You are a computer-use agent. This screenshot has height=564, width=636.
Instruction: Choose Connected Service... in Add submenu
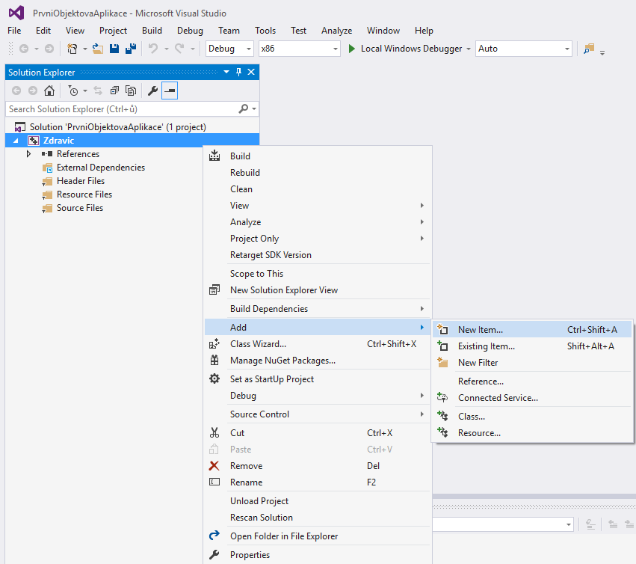[533, 397]
